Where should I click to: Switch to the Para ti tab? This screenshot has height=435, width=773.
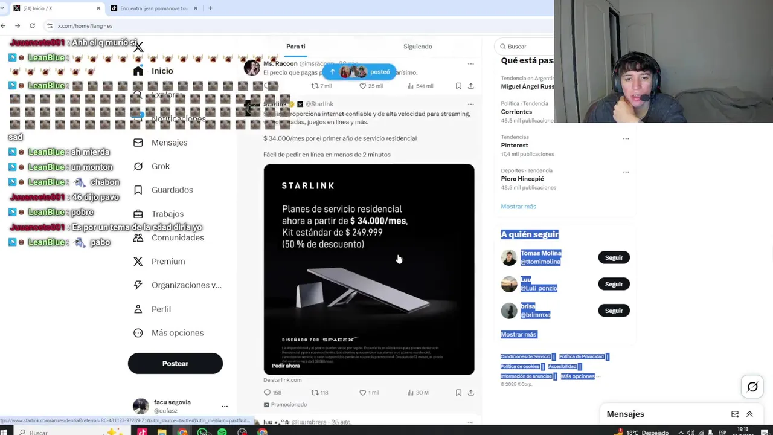tap(295, 47)
